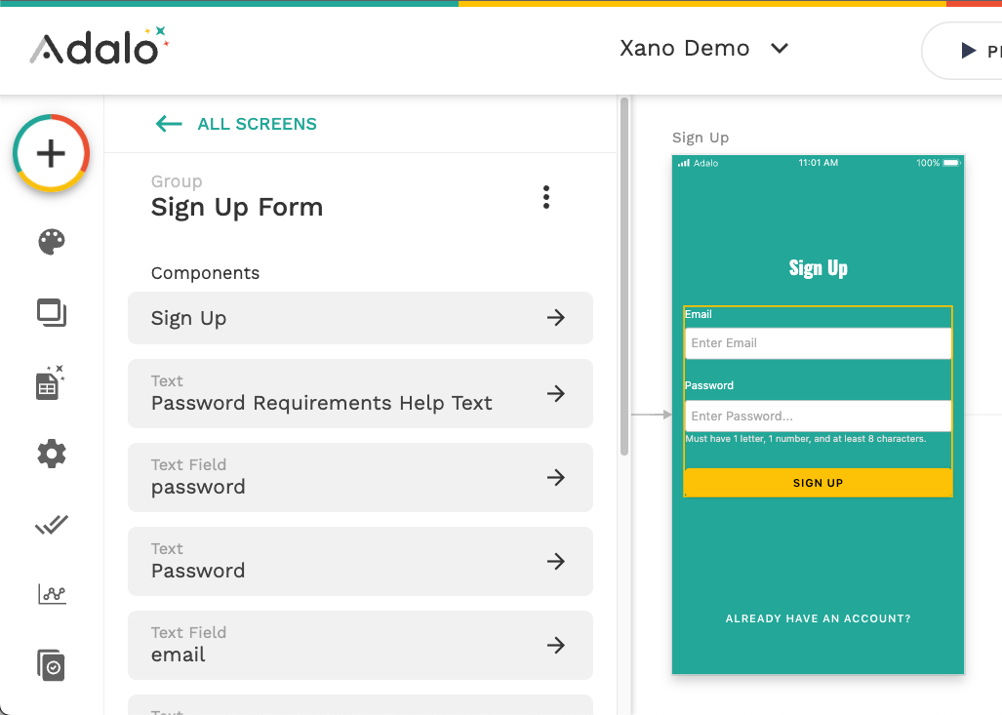Open the Sign Up Form three-dot menu
The image size is (1002, 715).
546,197
